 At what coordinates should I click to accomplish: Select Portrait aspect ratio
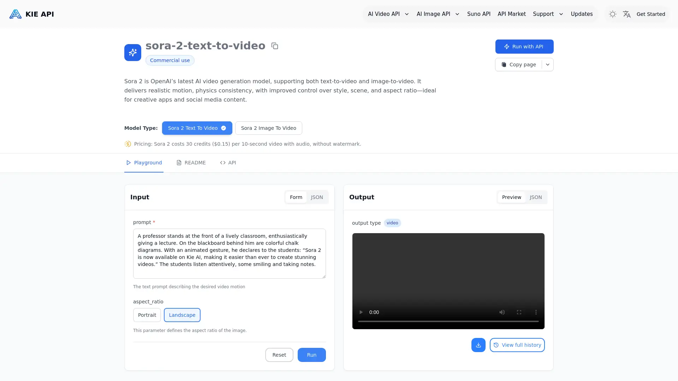[x=147, y=315]
